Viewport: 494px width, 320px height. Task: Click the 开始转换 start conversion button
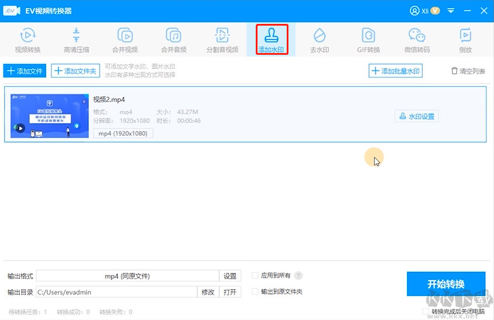[446, 284]
